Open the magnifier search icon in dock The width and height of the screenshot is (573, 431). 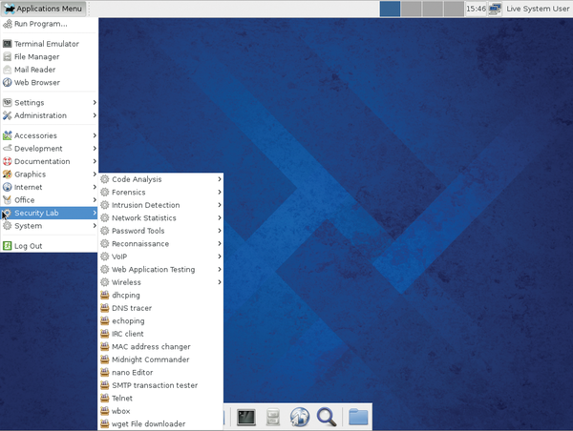point(326,417)
